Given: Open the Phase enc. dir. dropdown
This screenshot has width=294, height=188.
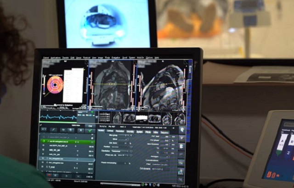Looking at the screenshot, I should (123, 155).
